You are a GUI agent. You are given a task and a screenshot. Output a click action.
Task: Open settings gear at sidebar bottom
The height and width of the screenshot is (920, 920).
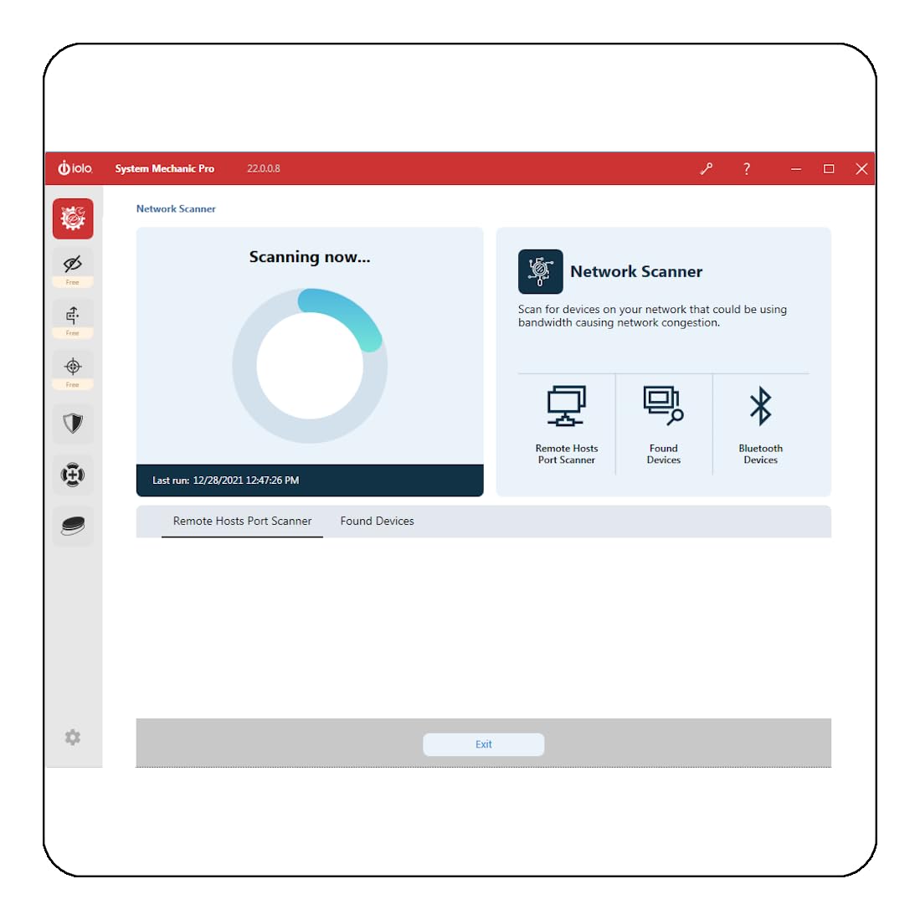[72, 737]
